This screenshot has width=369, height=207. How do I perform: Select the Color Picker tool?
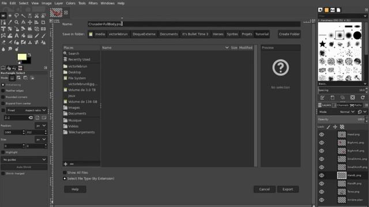(10, 22)
